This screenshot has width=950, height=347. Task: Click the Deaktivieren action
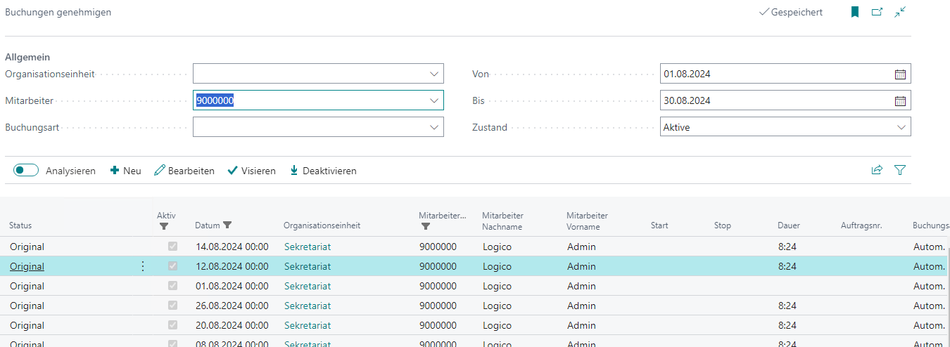pyautogui.click(x=323, y=171)
